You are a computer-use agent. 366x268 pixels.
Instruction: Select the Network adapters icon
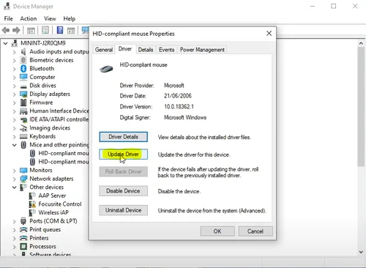pos(23,179)
